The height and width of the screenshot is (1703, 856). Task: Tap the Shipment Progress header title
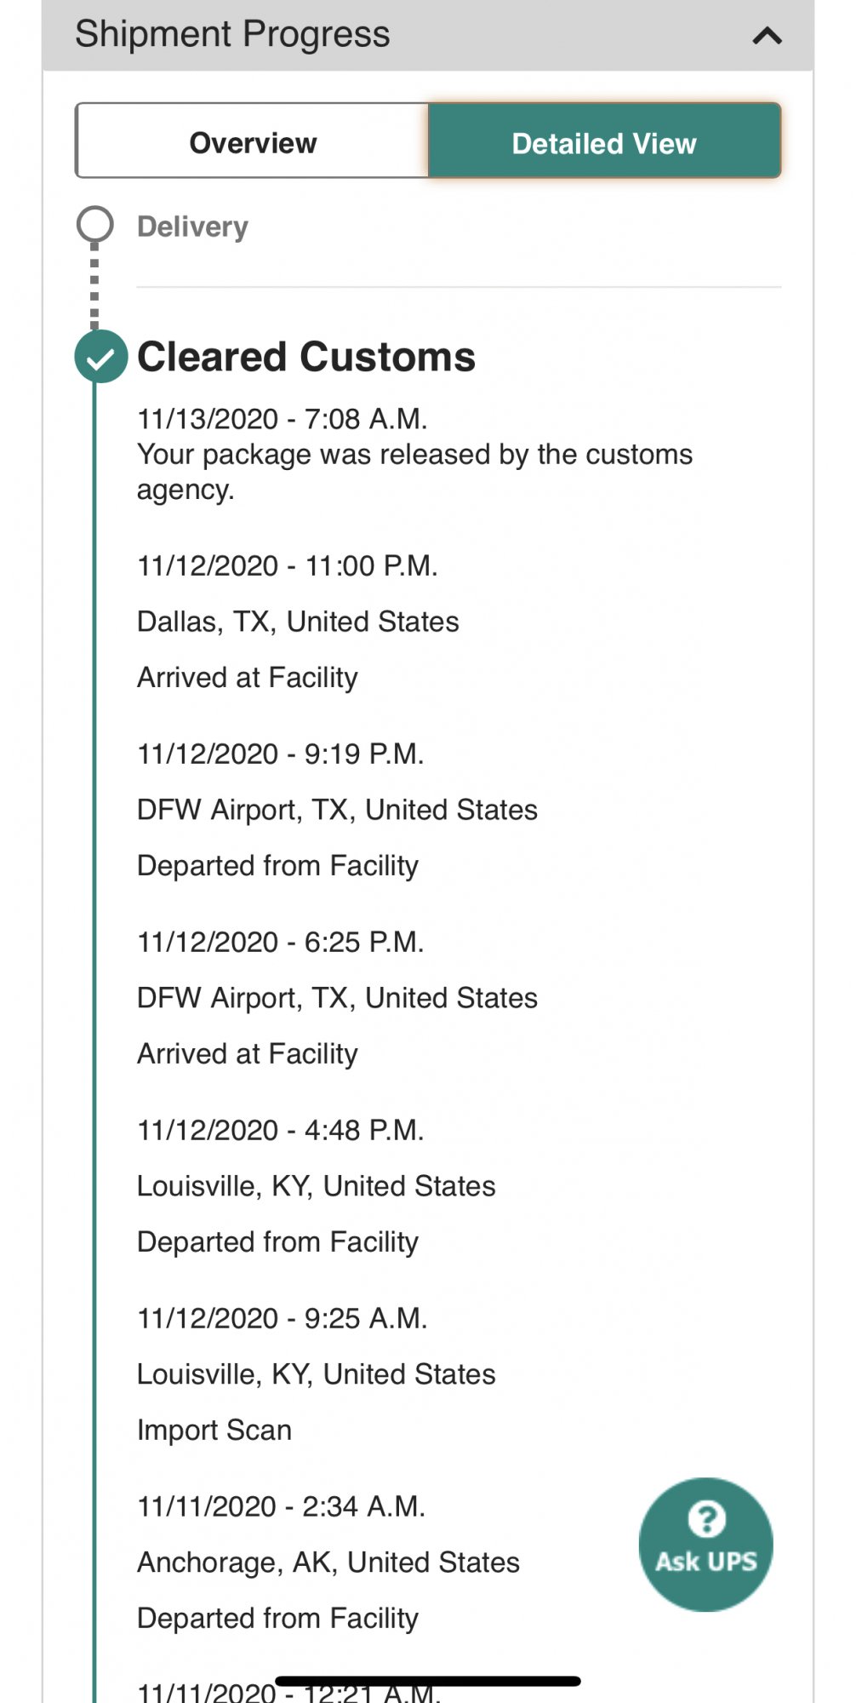pyautogui.click(x=232, y=35)
